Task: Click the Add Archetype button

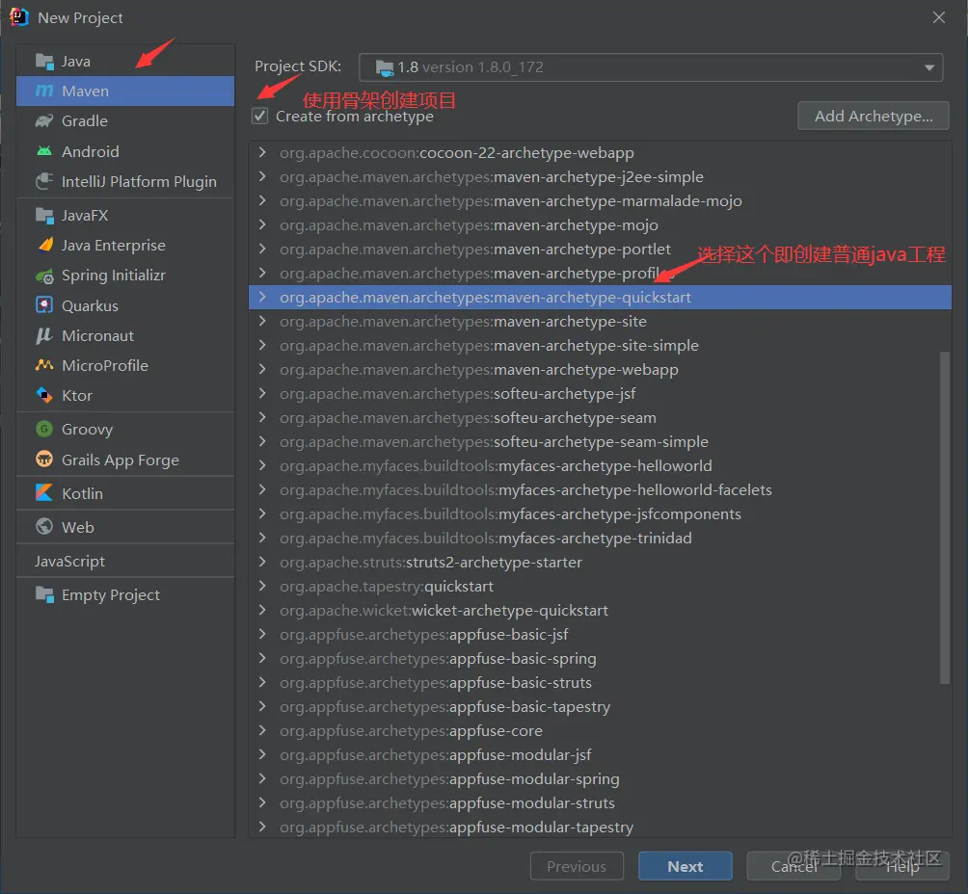Action: click(x=873, y=116)
